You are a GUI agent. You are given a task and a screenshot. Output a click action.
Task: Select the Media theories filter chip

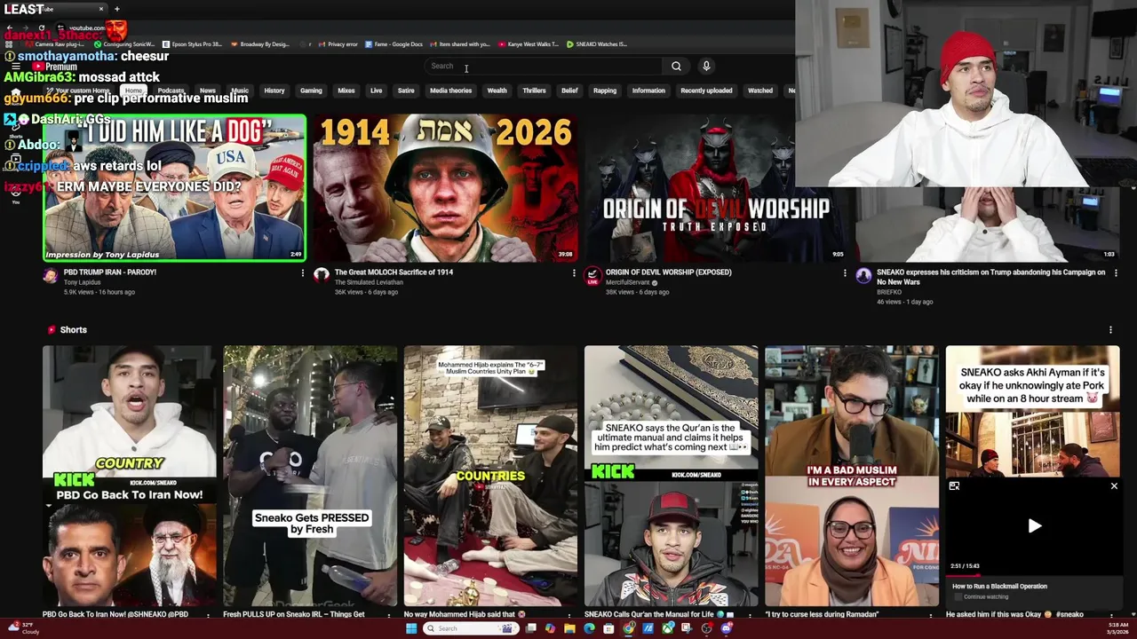pos(451,91)
